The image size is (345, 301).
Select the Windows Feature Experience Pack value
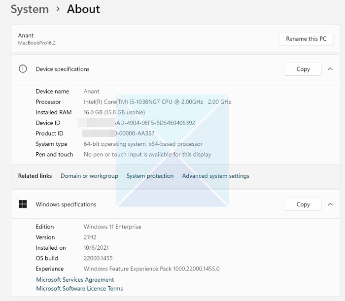tap(152, 268)
